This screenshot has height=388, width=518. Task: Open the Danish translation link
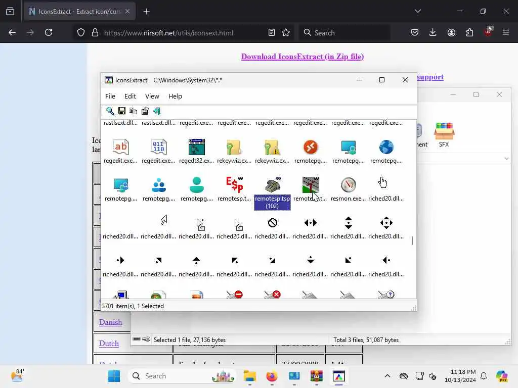pos(110,322)
